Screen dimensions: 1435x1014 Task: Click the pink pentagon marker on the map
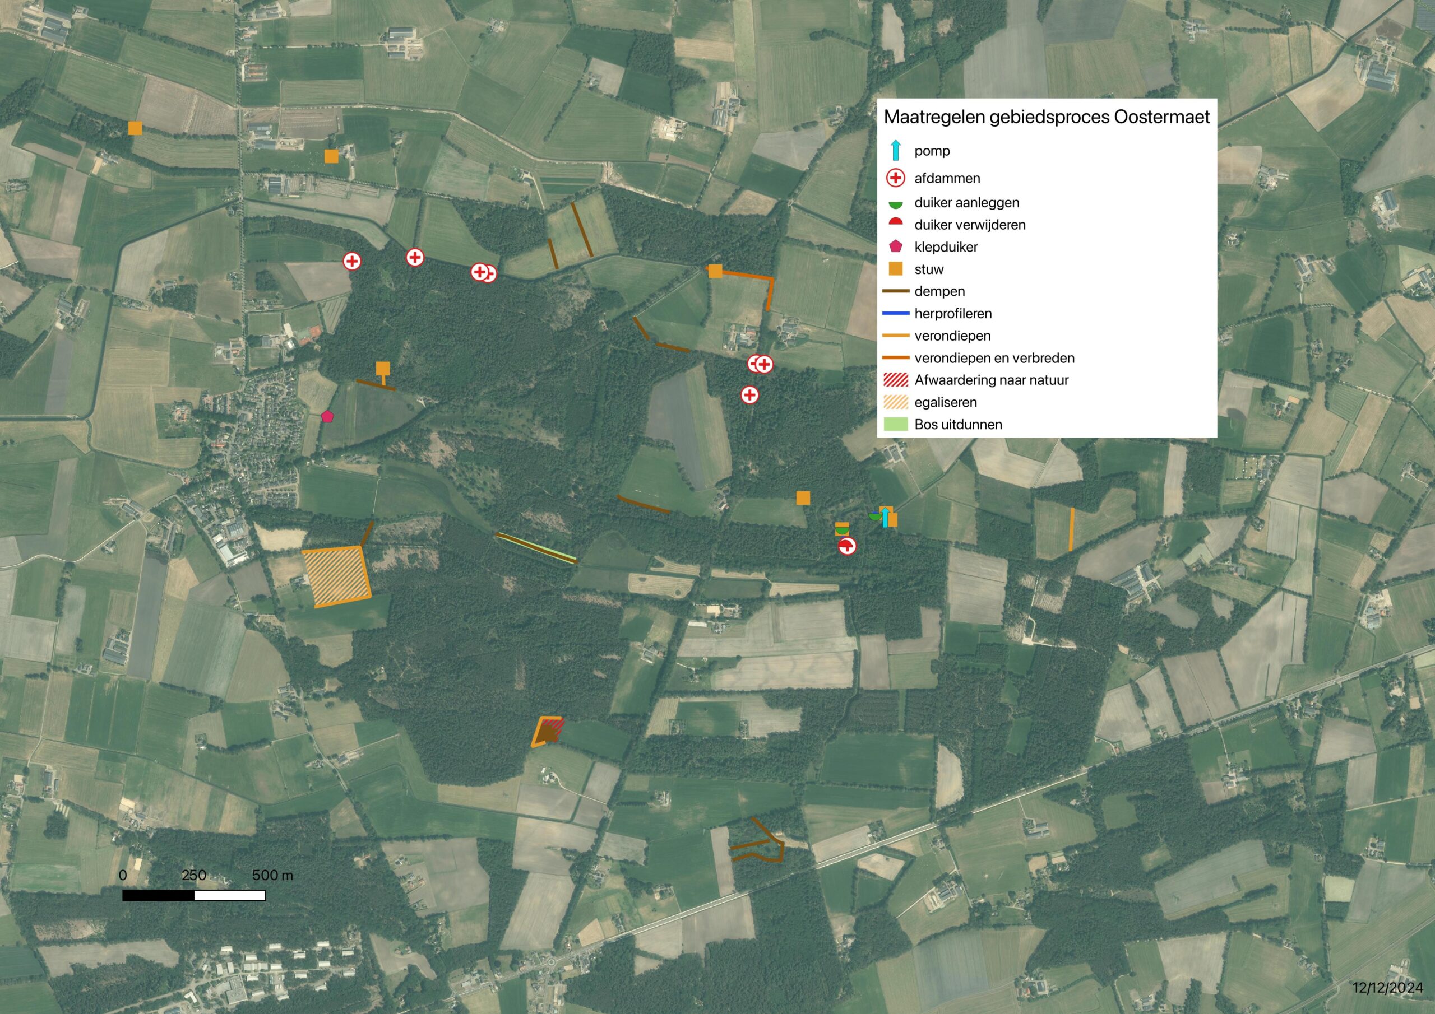click(327, 416)
